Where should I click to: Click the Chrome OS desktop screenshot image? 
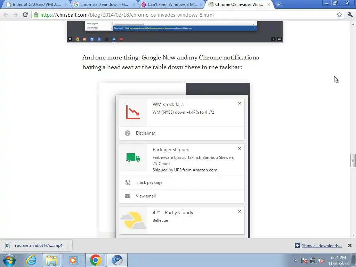(x=175, y=32)
